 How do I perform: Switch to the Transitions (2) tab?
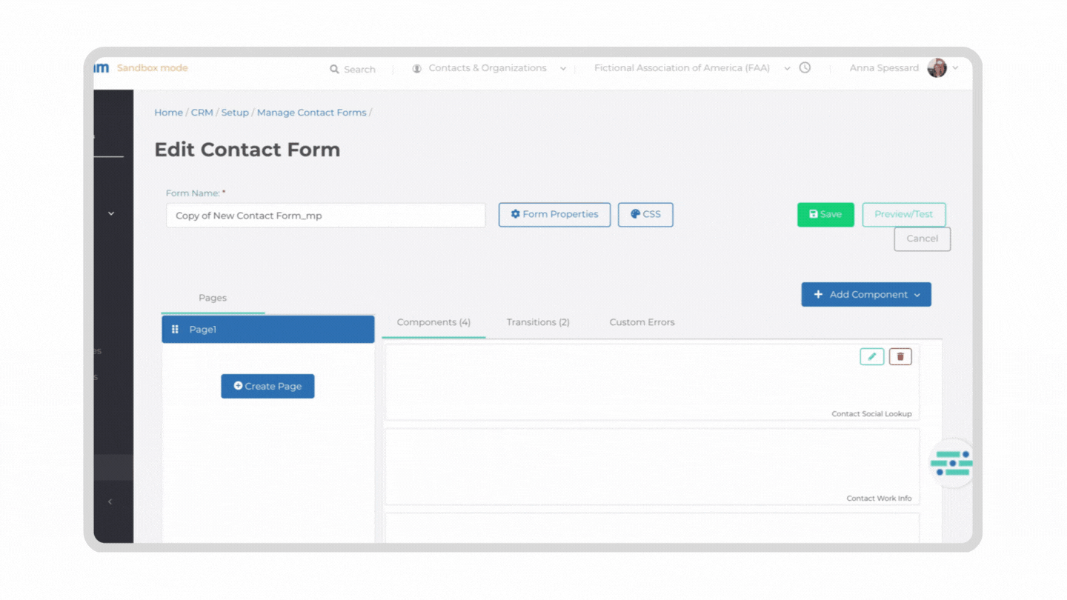tap(538, 322)
